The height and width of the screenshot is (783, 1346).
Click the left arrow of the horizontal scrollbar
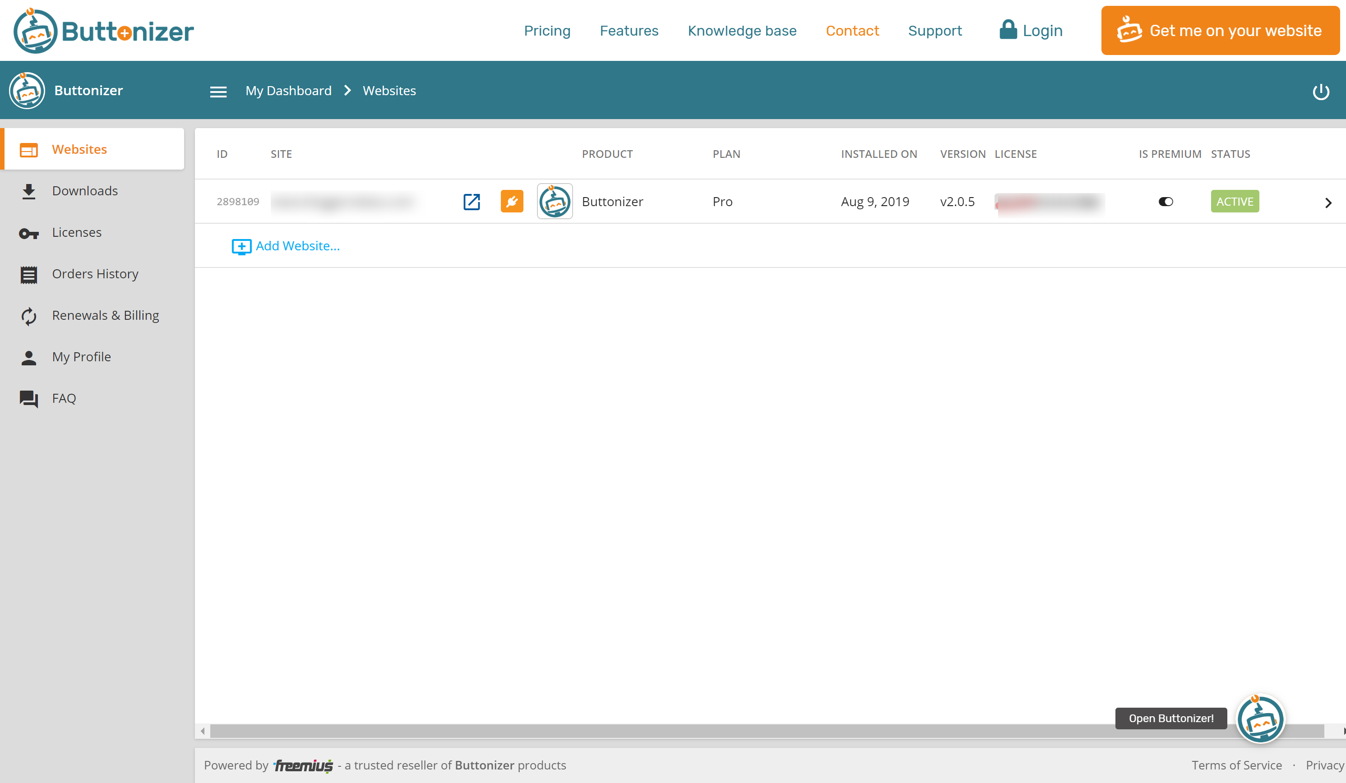pos(203,731)
